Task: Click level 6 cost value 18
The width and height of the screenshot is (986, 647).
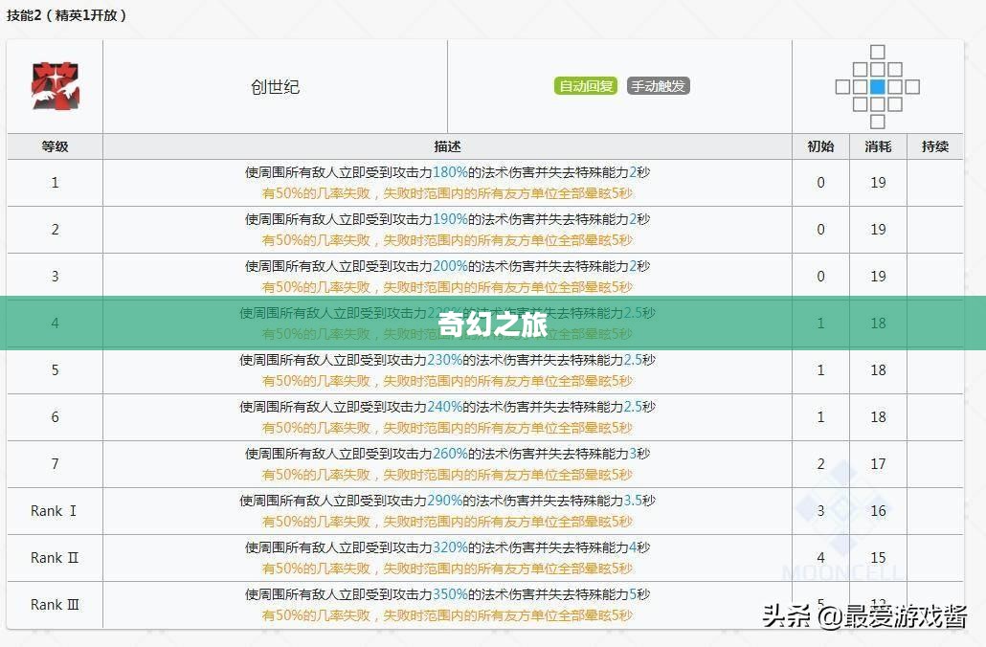Action: 878,417
